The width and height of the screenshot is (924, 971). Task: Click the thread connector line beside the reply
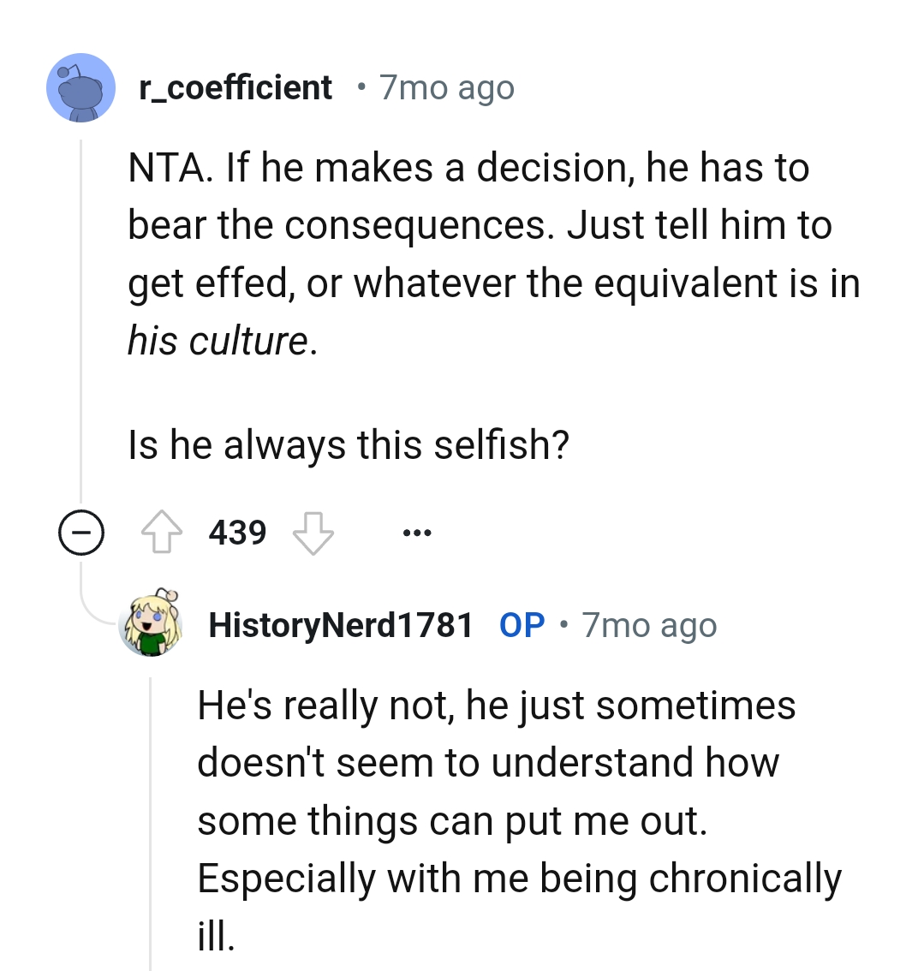tap(152, 813)
